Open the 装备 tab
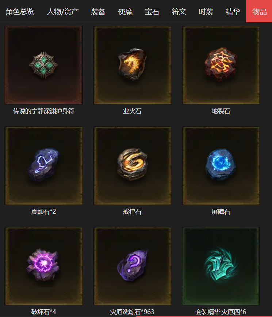Screen dimensions: 272x317 (x=98, y=12)
